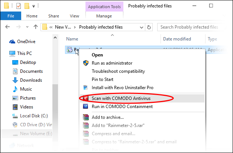Open the Pictures folder in sidebar
Image resolution: width=233 pixels, height=153 pixels.
coord(24,98)
